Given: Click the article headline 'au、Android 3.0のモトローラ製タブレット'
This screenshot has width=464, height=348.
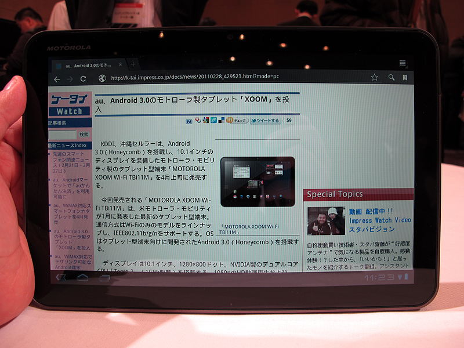Looking at the screenshot, I should tap(192, 104).
